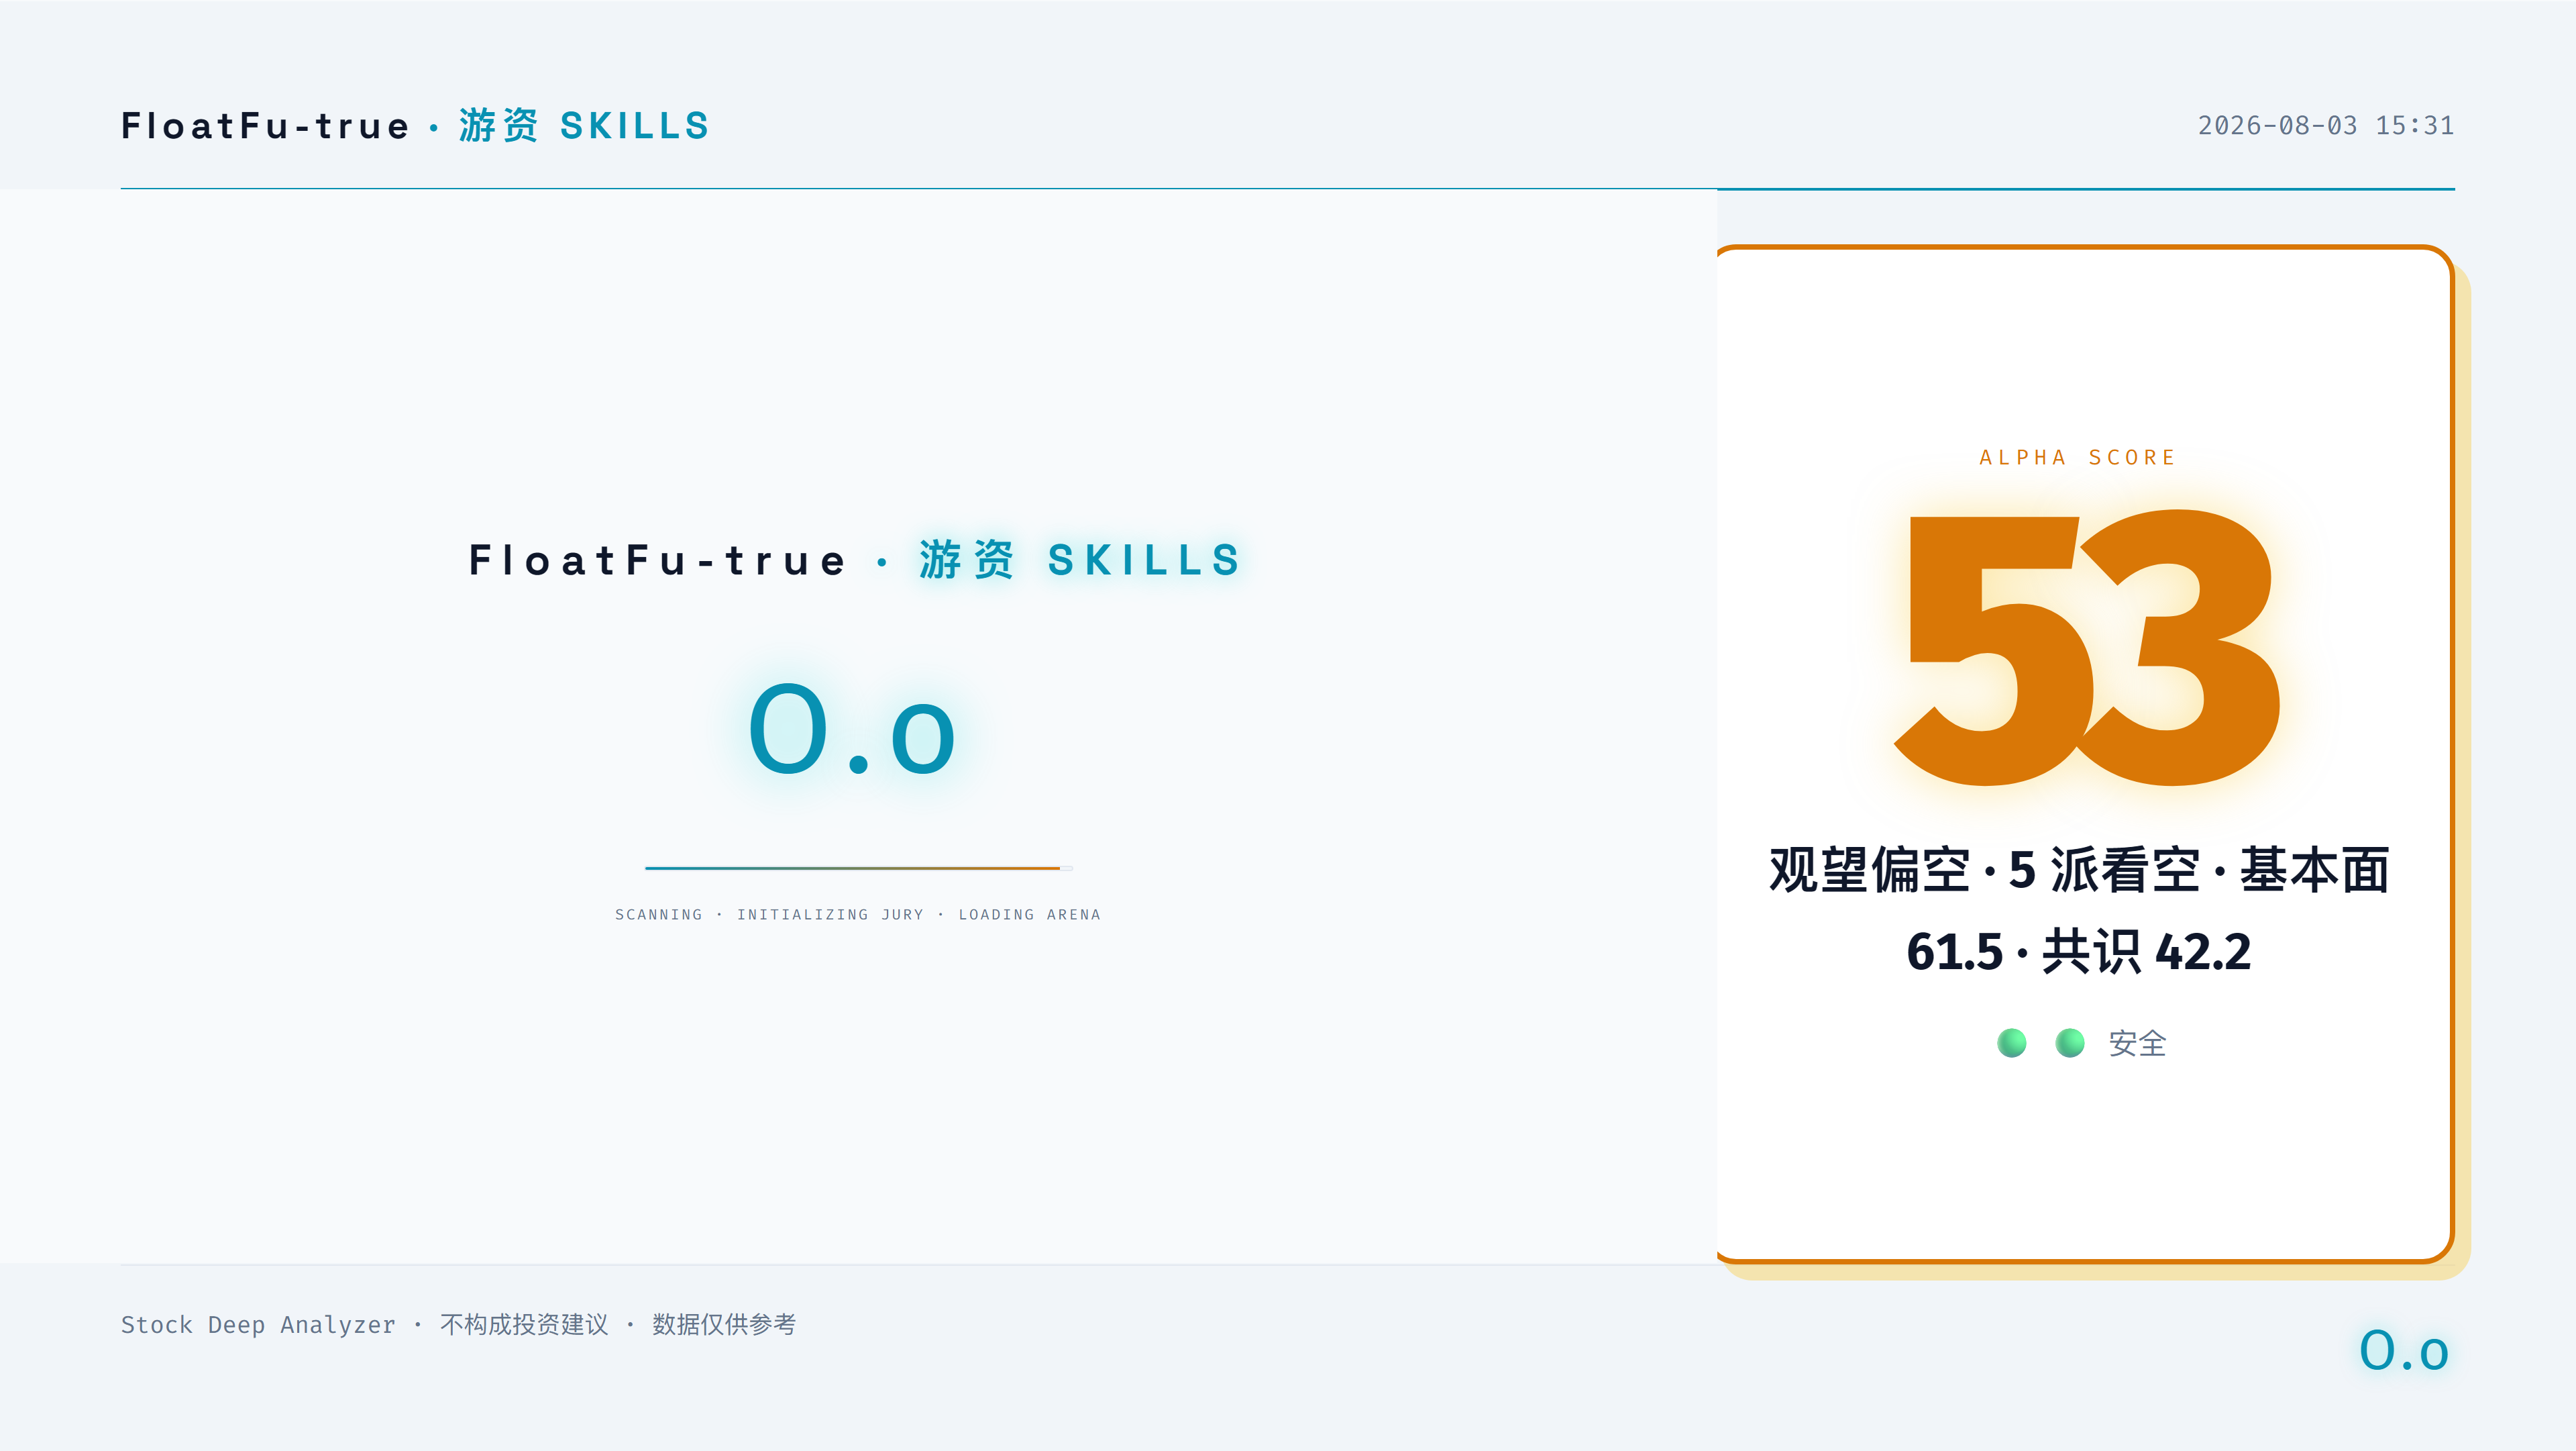
Task: Click the timestamp 2026-08-03 15:31
Action: point(2325,126)
